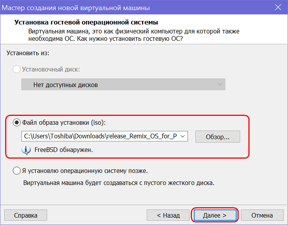This screenshot has height=225, width=288.
Task: Cancel the wizard with 'Отмена'
Action: coord(262,215)
